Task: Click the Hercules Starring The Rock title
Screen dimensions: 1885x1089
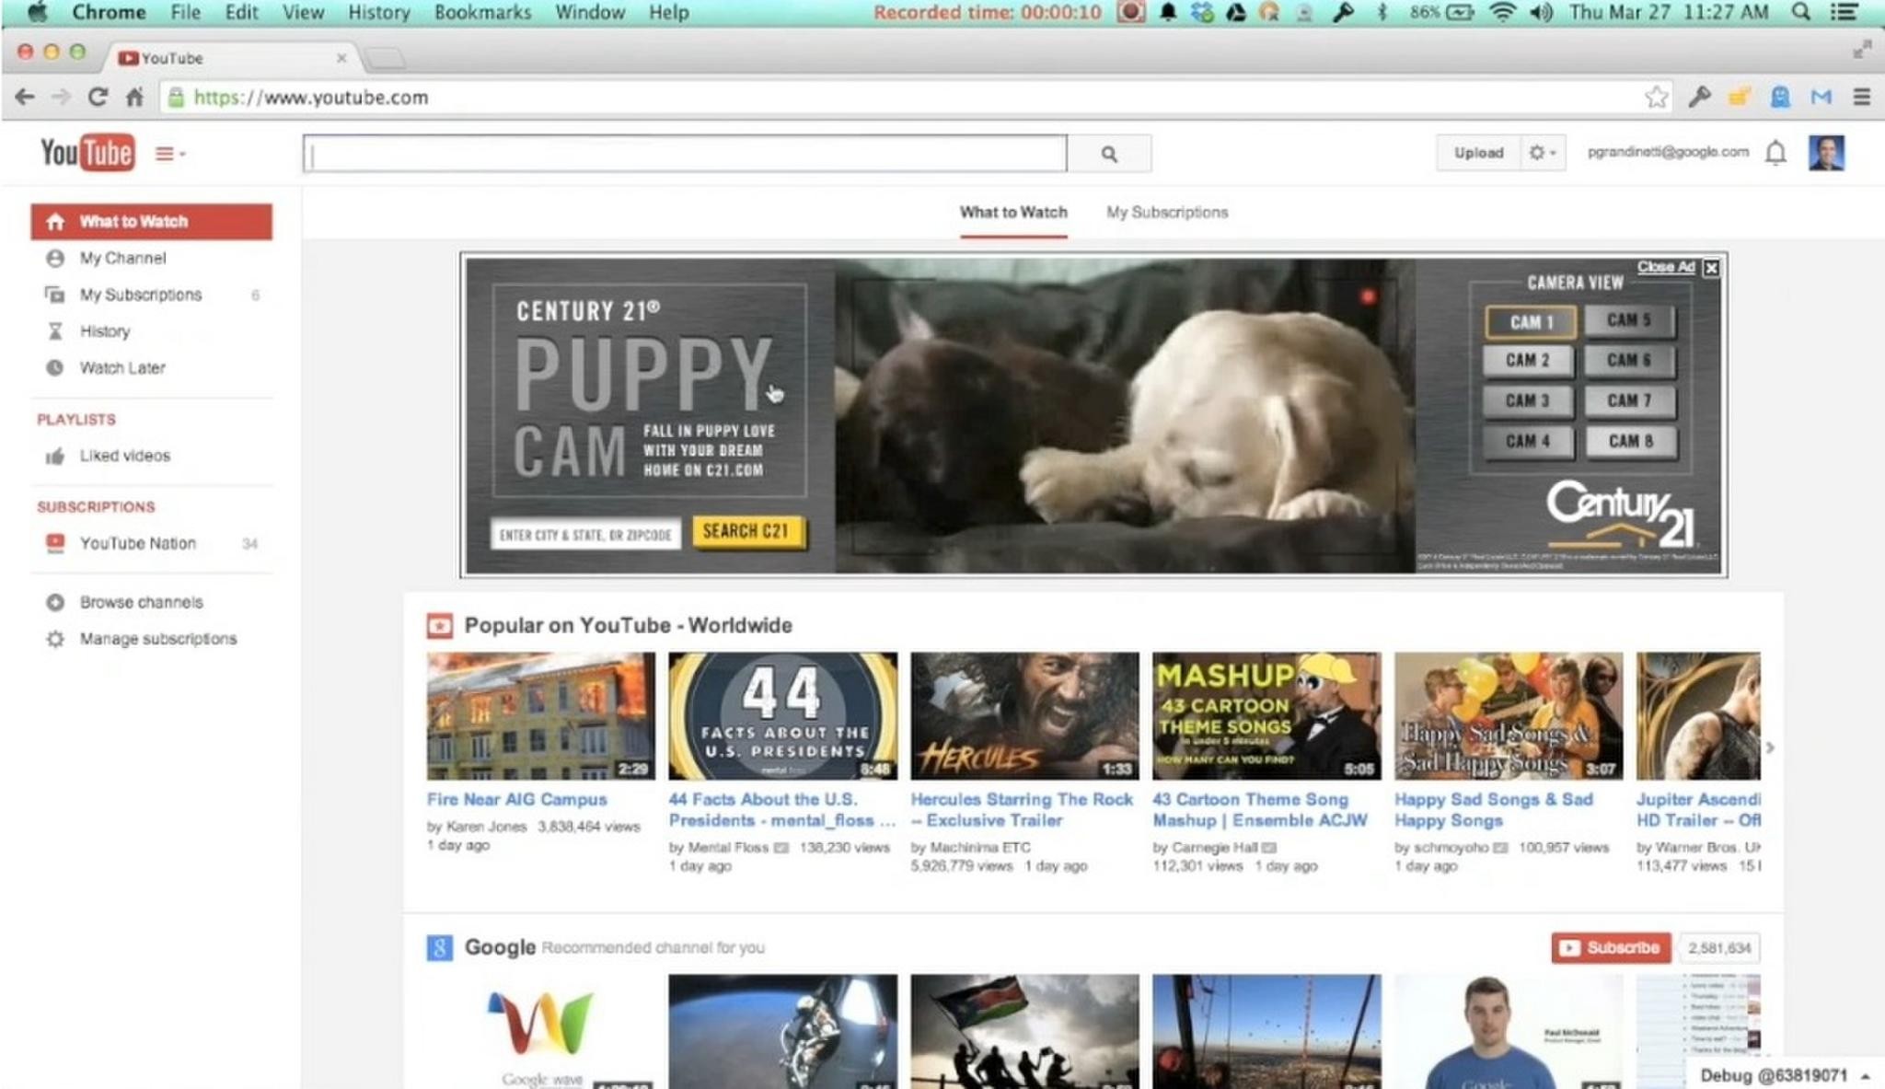Action: 1022,810
